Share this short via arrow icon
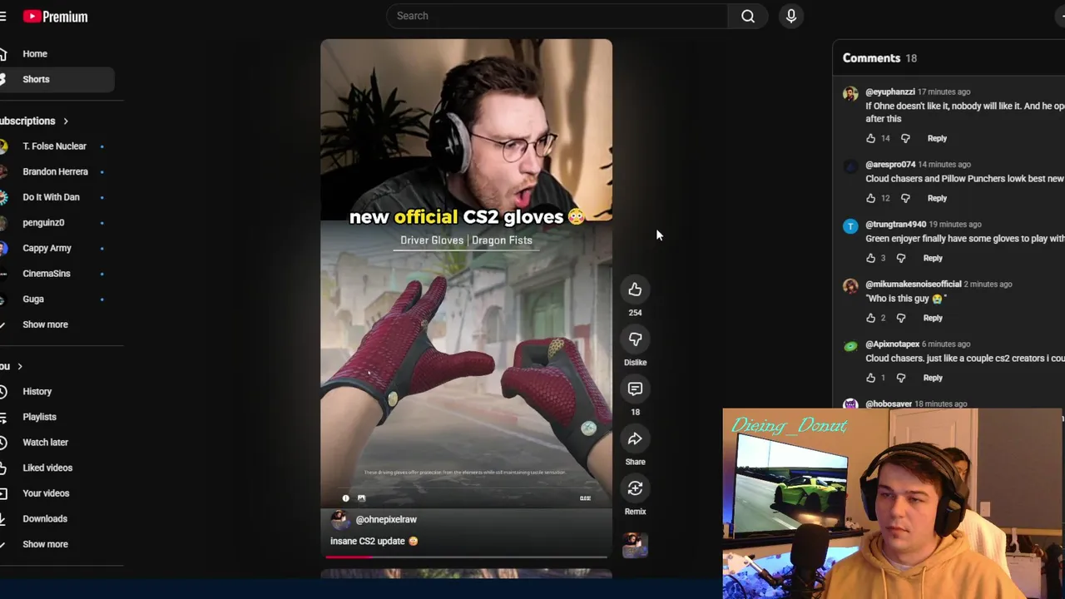 [635, 438]
